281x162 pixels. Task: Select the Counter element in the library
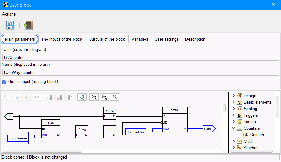coord(257,135)
